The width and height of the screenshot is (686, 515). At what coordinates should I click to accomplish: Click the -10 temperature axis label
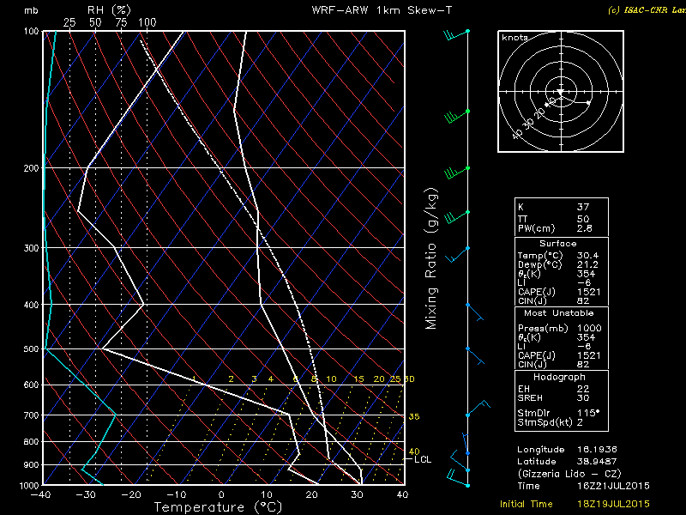(176, 495)
